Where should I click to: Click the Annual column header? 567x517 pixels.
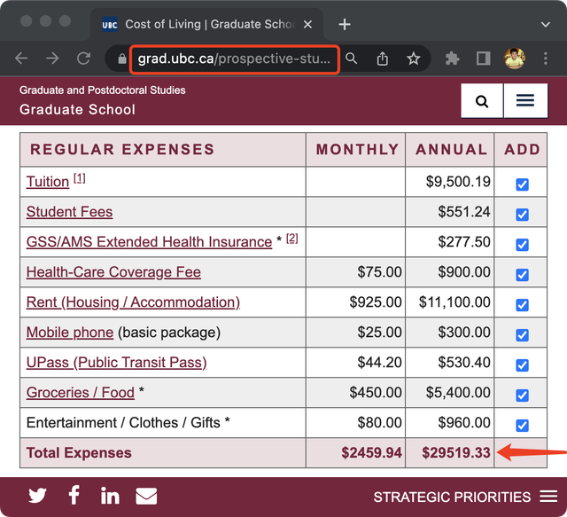[x=450, y=150]
